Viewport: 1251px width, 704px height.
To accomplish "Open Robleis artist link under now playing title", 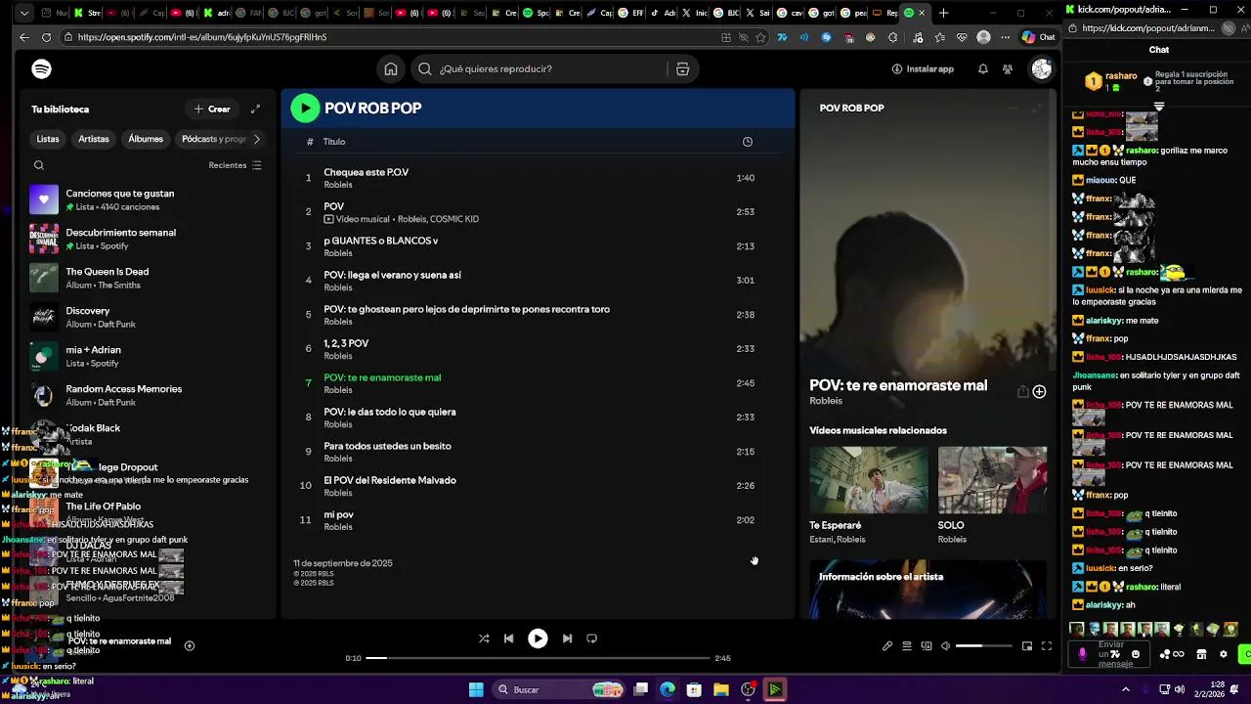I will 826,401.
